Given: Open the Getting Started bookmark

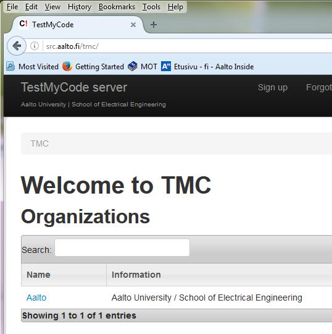Looking at the screenshot, I should click(93, 66).
